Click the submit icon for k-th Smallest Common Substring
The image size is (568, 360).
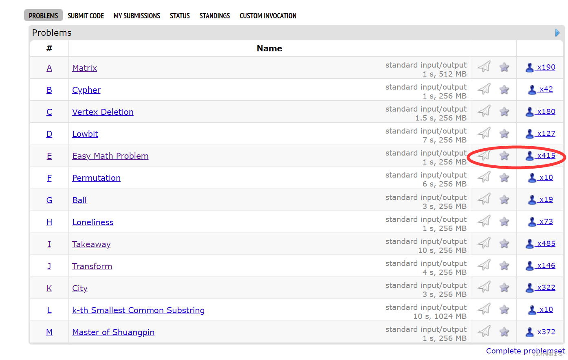click(x=484, y=309)
